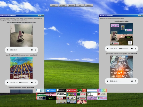Click the trans pride flag badge

tap(92, 90)
